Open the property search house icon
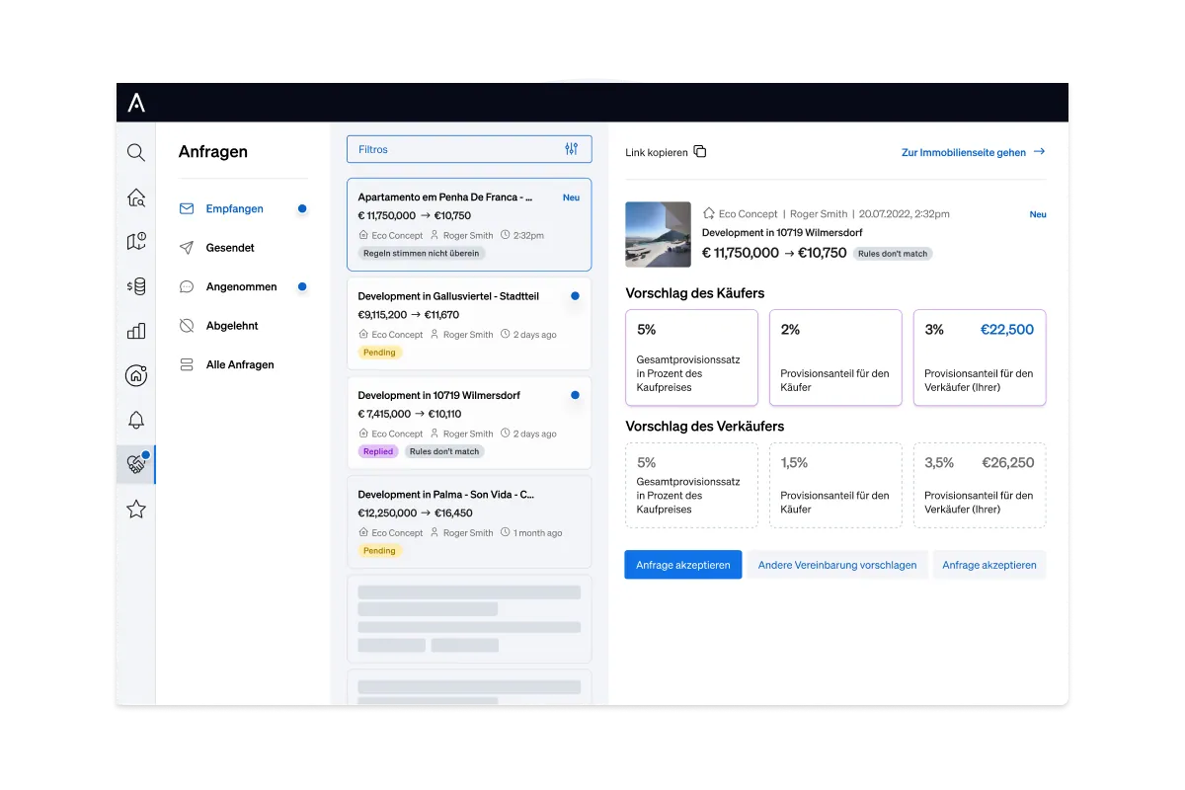1185x790 pixels. (x=136, y=197)
